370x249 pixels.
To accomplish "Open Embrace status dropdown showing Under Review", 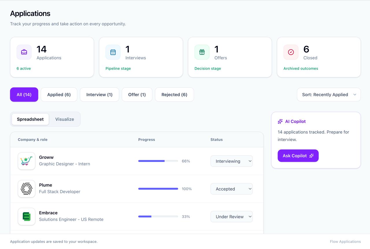I will point(232,217).
